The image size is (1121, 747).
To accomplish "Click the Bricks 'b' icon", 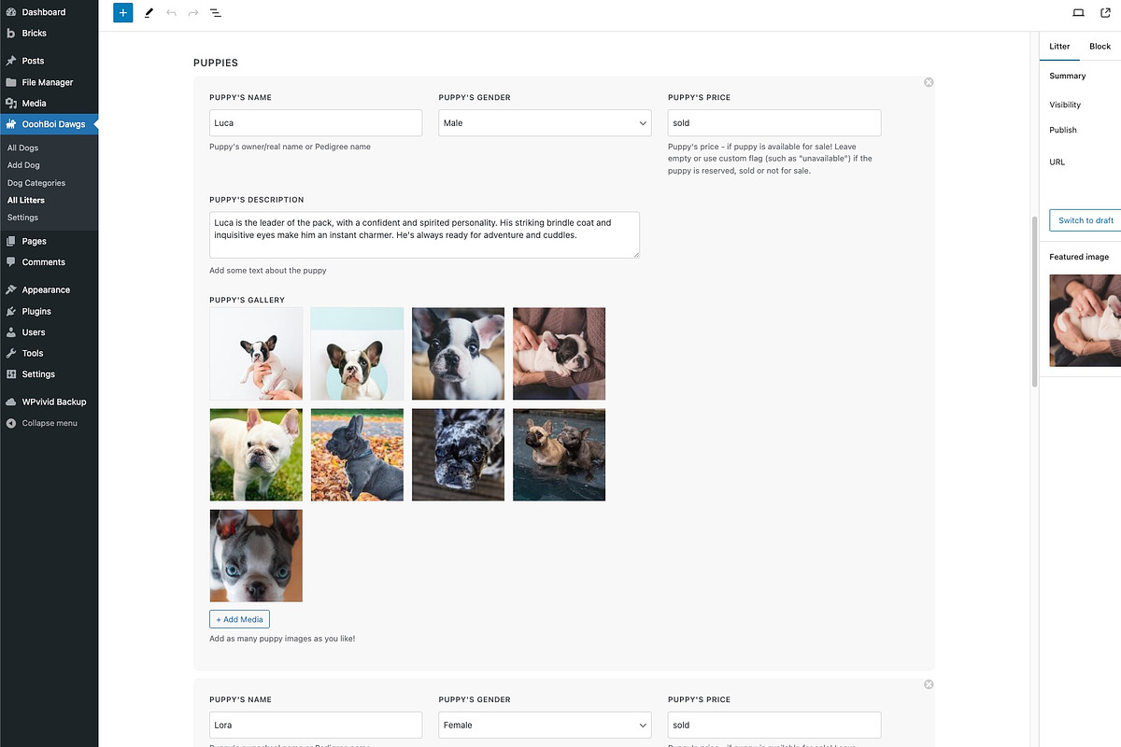I will (11, 33).
